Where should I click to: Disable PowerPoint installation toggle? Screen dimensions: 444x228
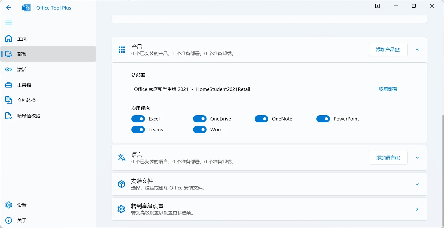click(323, 119)
